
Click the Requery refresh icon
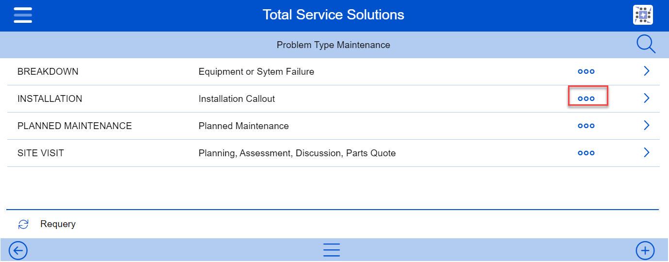click(23, 224)
